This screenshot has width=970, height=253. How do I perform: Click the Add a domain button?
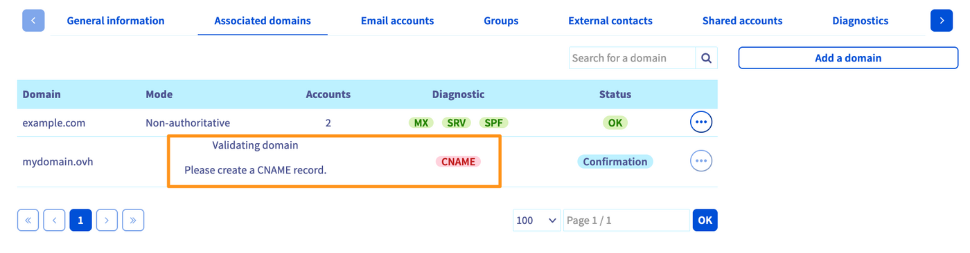(x=848, y=58)
